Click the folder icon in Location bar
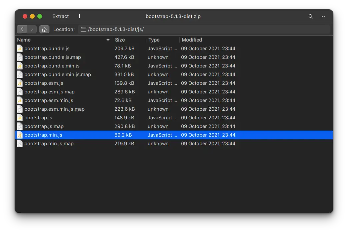The width and height of the screenshot is (348, 233). point(83,30)
